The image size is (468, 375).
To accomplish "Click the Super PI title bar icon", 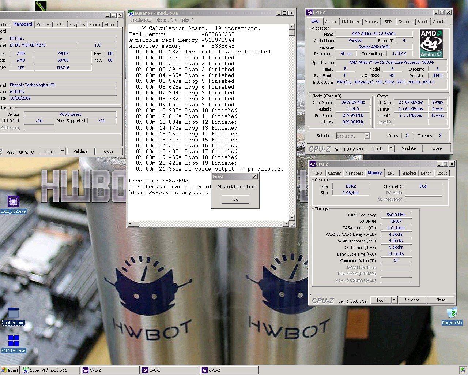I will 131,13.
